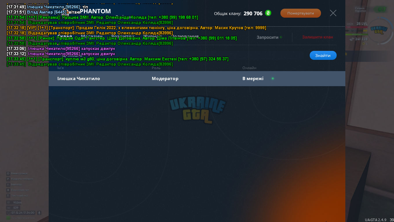
Task: Click the 25 LVL indicator in the HUD
Action: pyautogui.click(x=362, y=24)
